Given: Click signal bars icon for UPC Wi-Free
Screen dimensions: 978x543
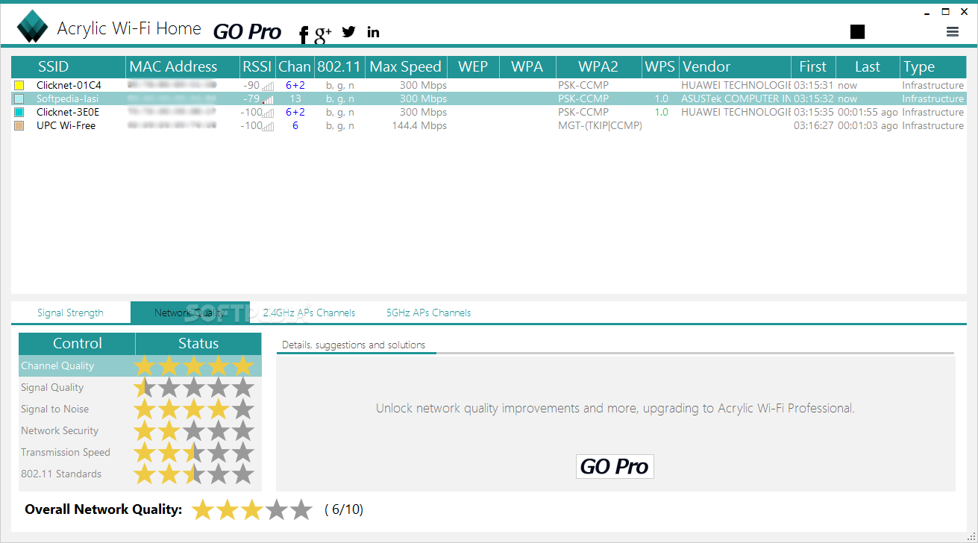Looking at the screenshot, I should tap(268, 126).
